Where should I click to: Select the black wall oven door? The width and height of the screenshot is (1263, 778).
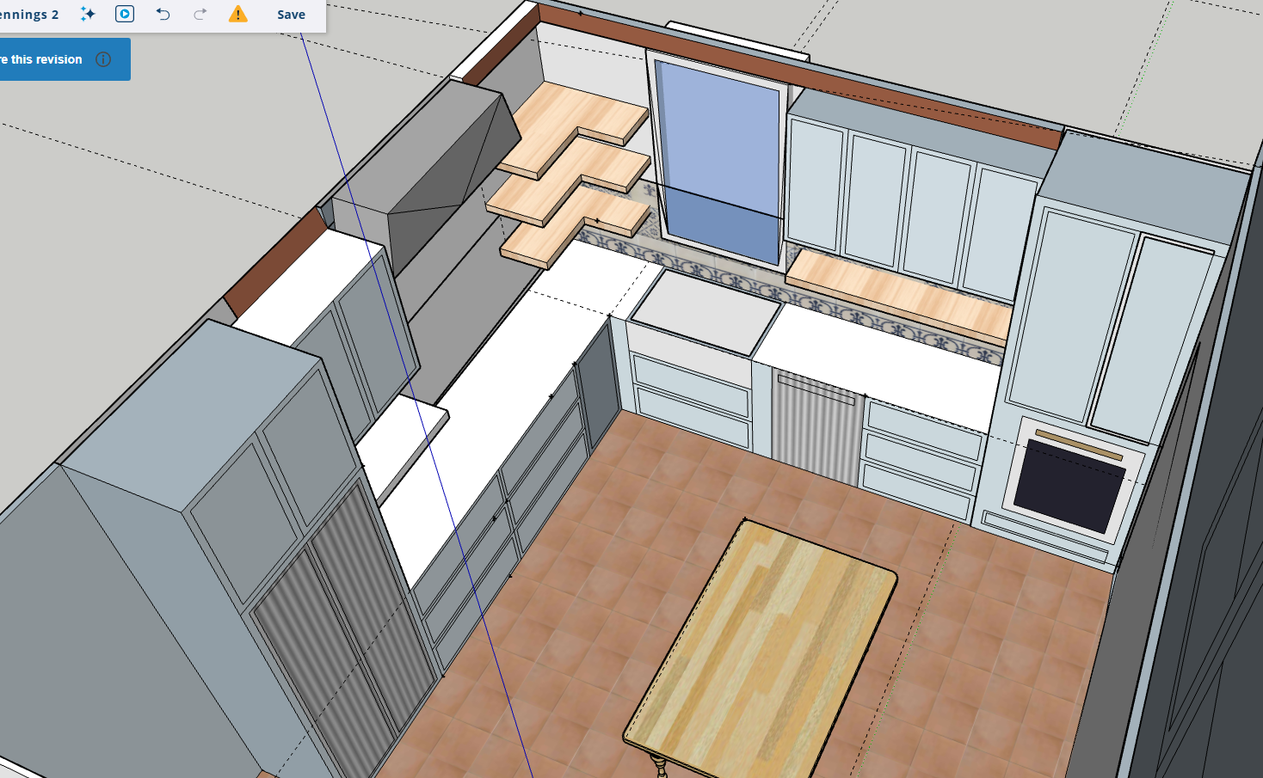[x=1069, y=487]
